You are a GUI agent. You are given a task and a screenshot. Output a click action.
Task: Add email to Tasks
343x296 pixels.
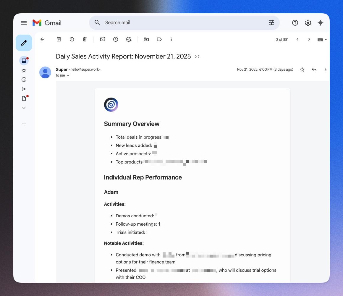[x=129, y=39]
